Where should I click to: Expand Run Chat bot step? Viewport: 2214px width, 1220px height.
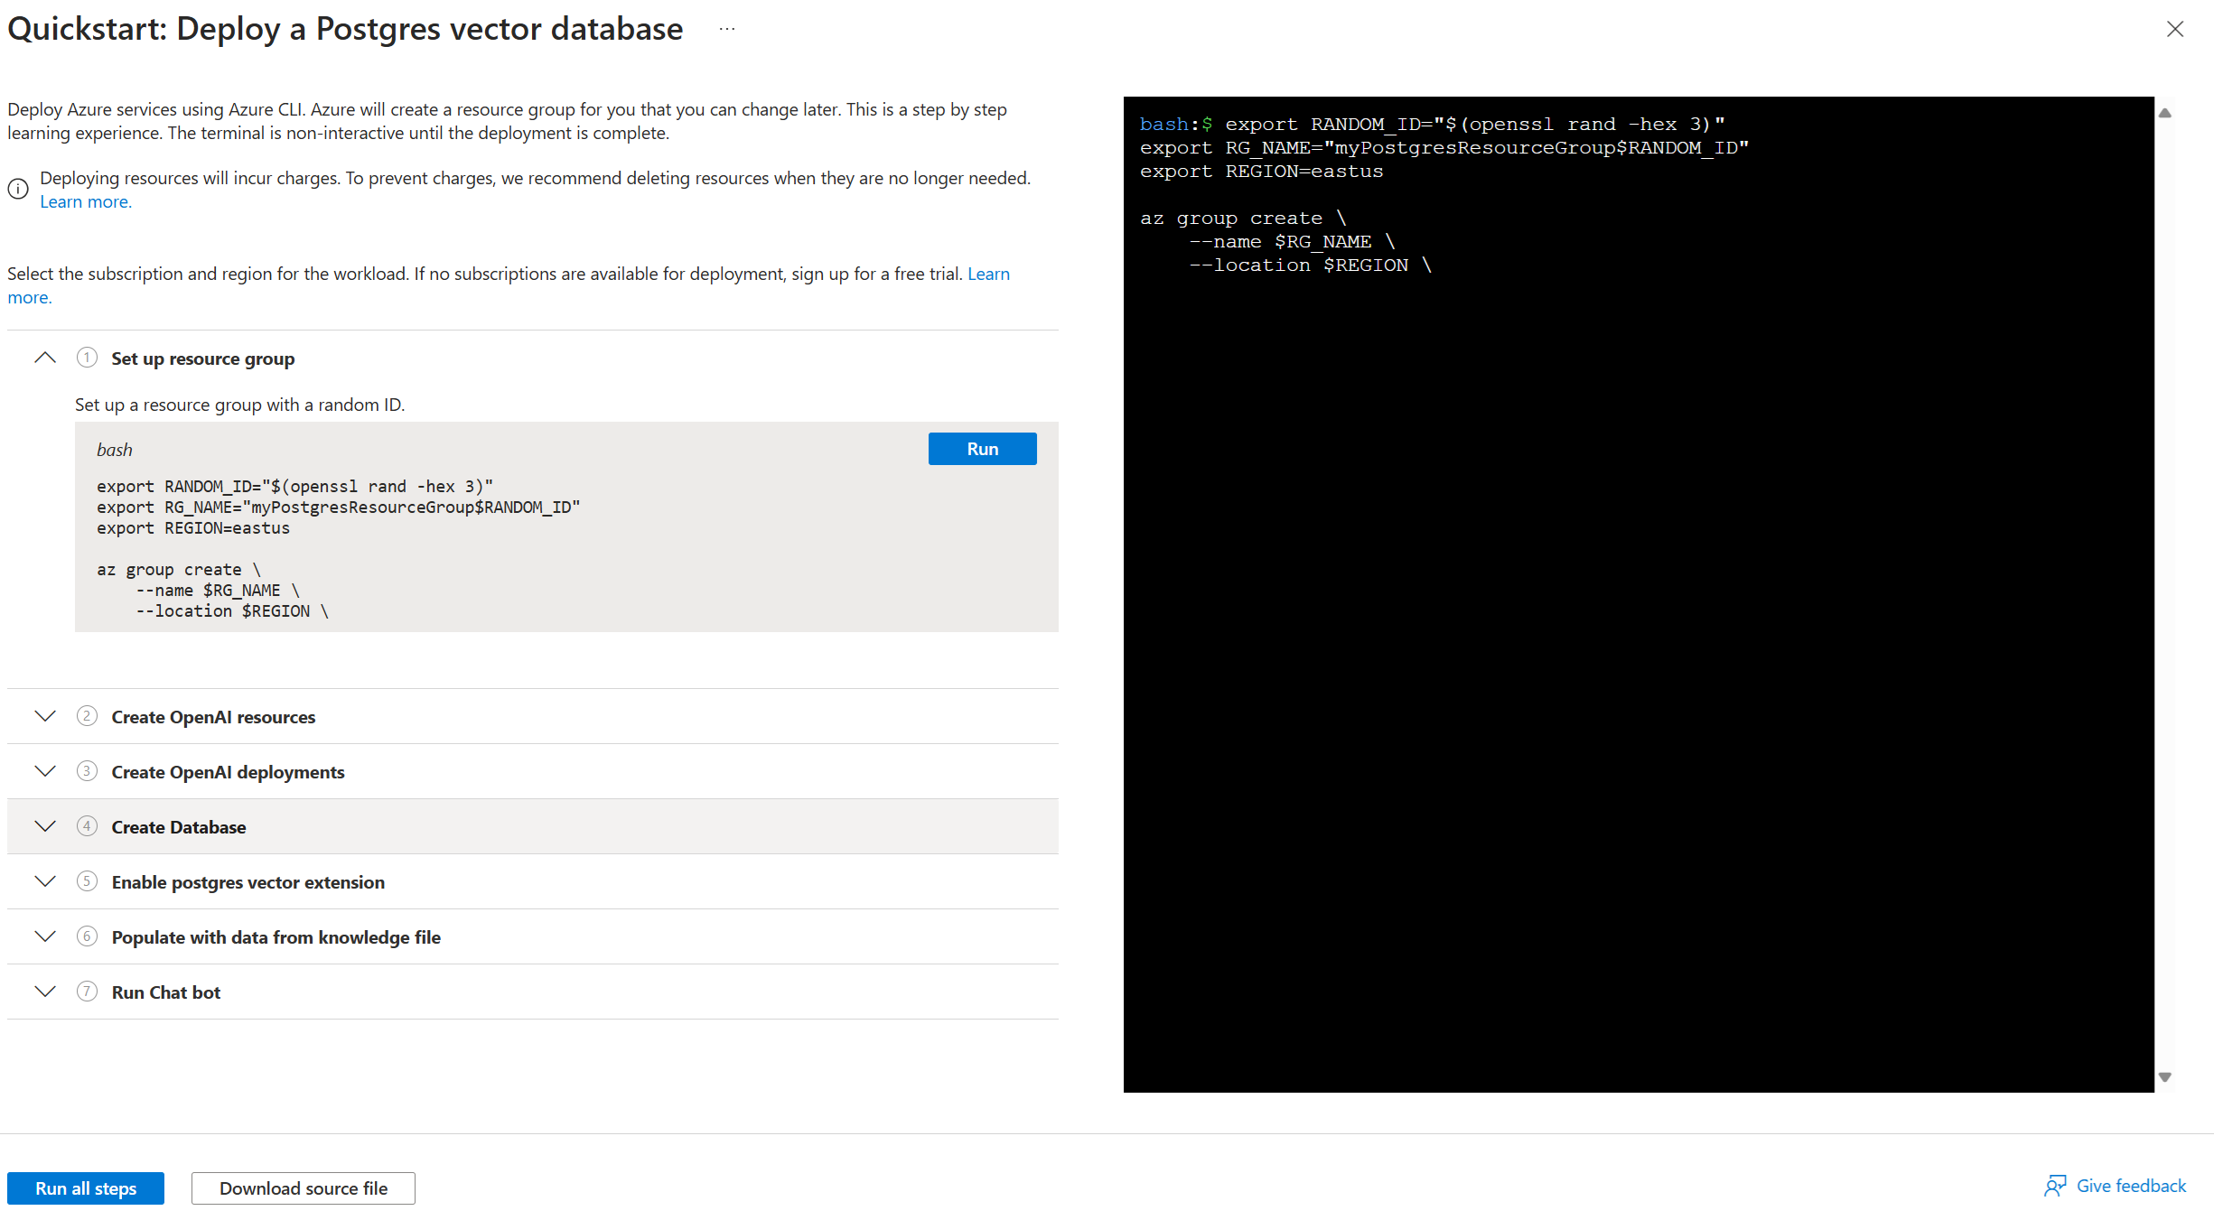click(x=45, y=992)
